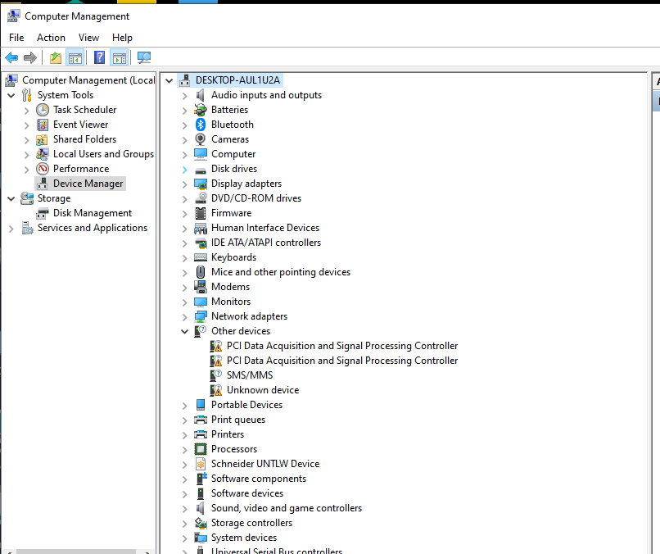Click the Processors category icon
660x554 pixels.
201,449
